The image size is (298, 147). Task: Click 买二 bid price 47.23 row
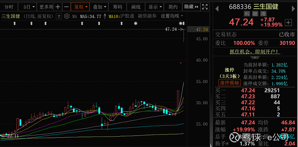coord(255,97)
